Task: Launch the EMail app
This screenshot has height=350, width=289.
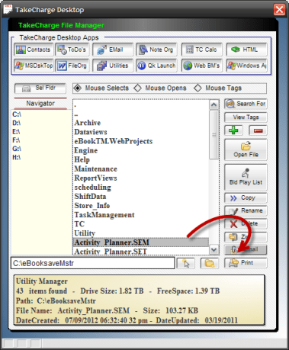Action: point(113,50)
